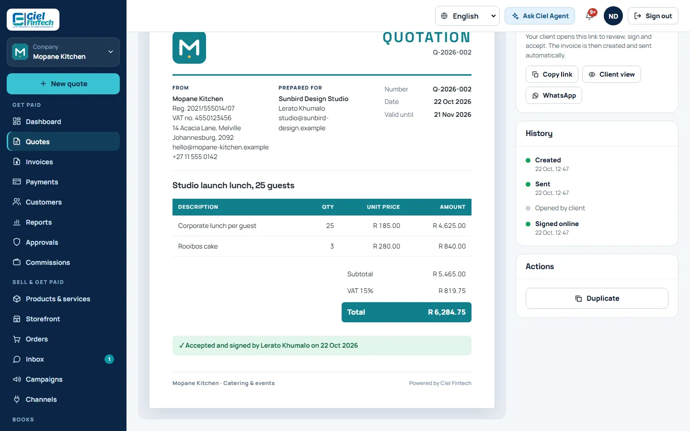Click the VAT 15% amount R 819.75
The width and height of the screenshot is (690, 431).
tap(452, 291)
